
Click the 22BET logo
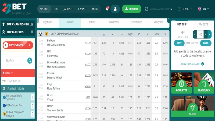(x=16, y=9)
